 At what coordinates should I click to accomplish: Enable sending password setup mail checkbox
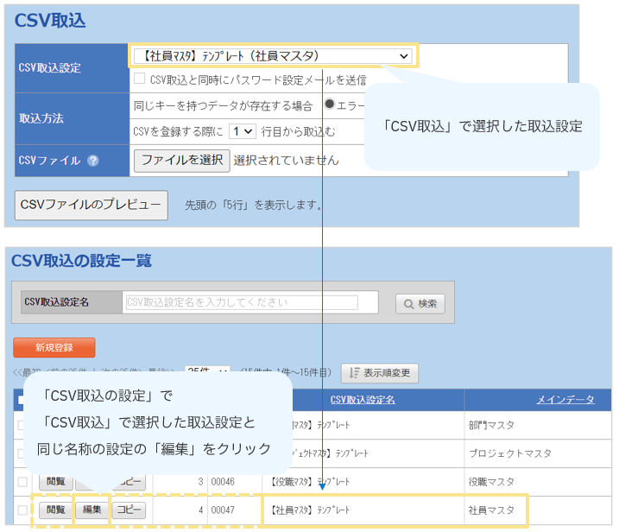pos(140,79)
